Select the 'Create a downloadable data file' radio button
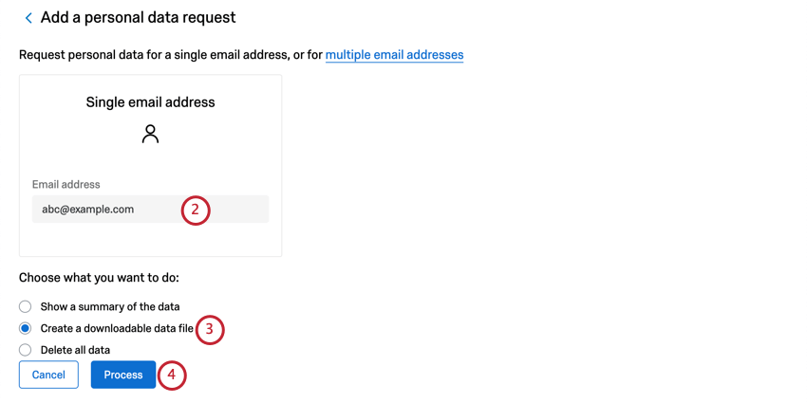Image resolution: width=807 pixels, height=403 pixels. [26, 328]
